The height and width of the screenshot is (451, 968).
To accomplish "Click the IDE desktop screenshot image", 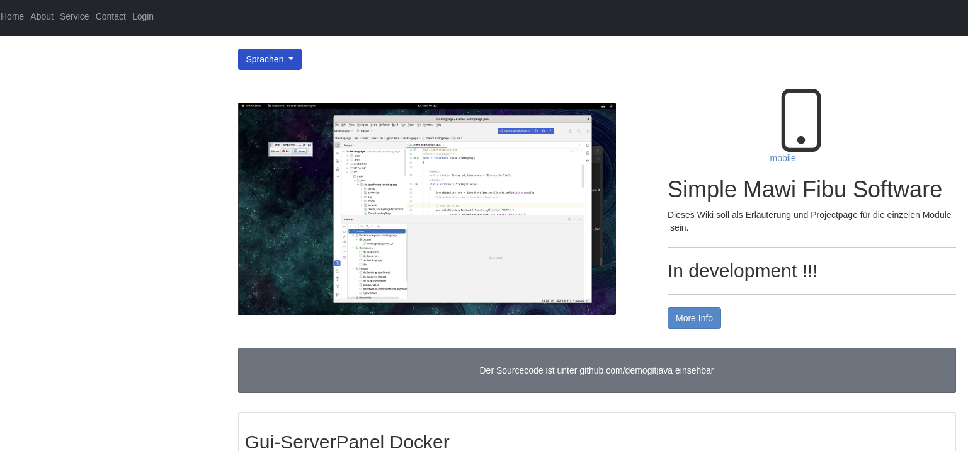I will click(426, 208).
